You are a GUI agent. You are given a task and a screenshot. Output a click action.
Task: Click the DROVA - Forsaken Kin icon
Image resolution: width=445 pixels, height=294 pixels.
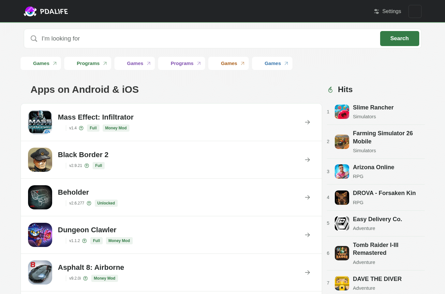(x=342, y=198)
